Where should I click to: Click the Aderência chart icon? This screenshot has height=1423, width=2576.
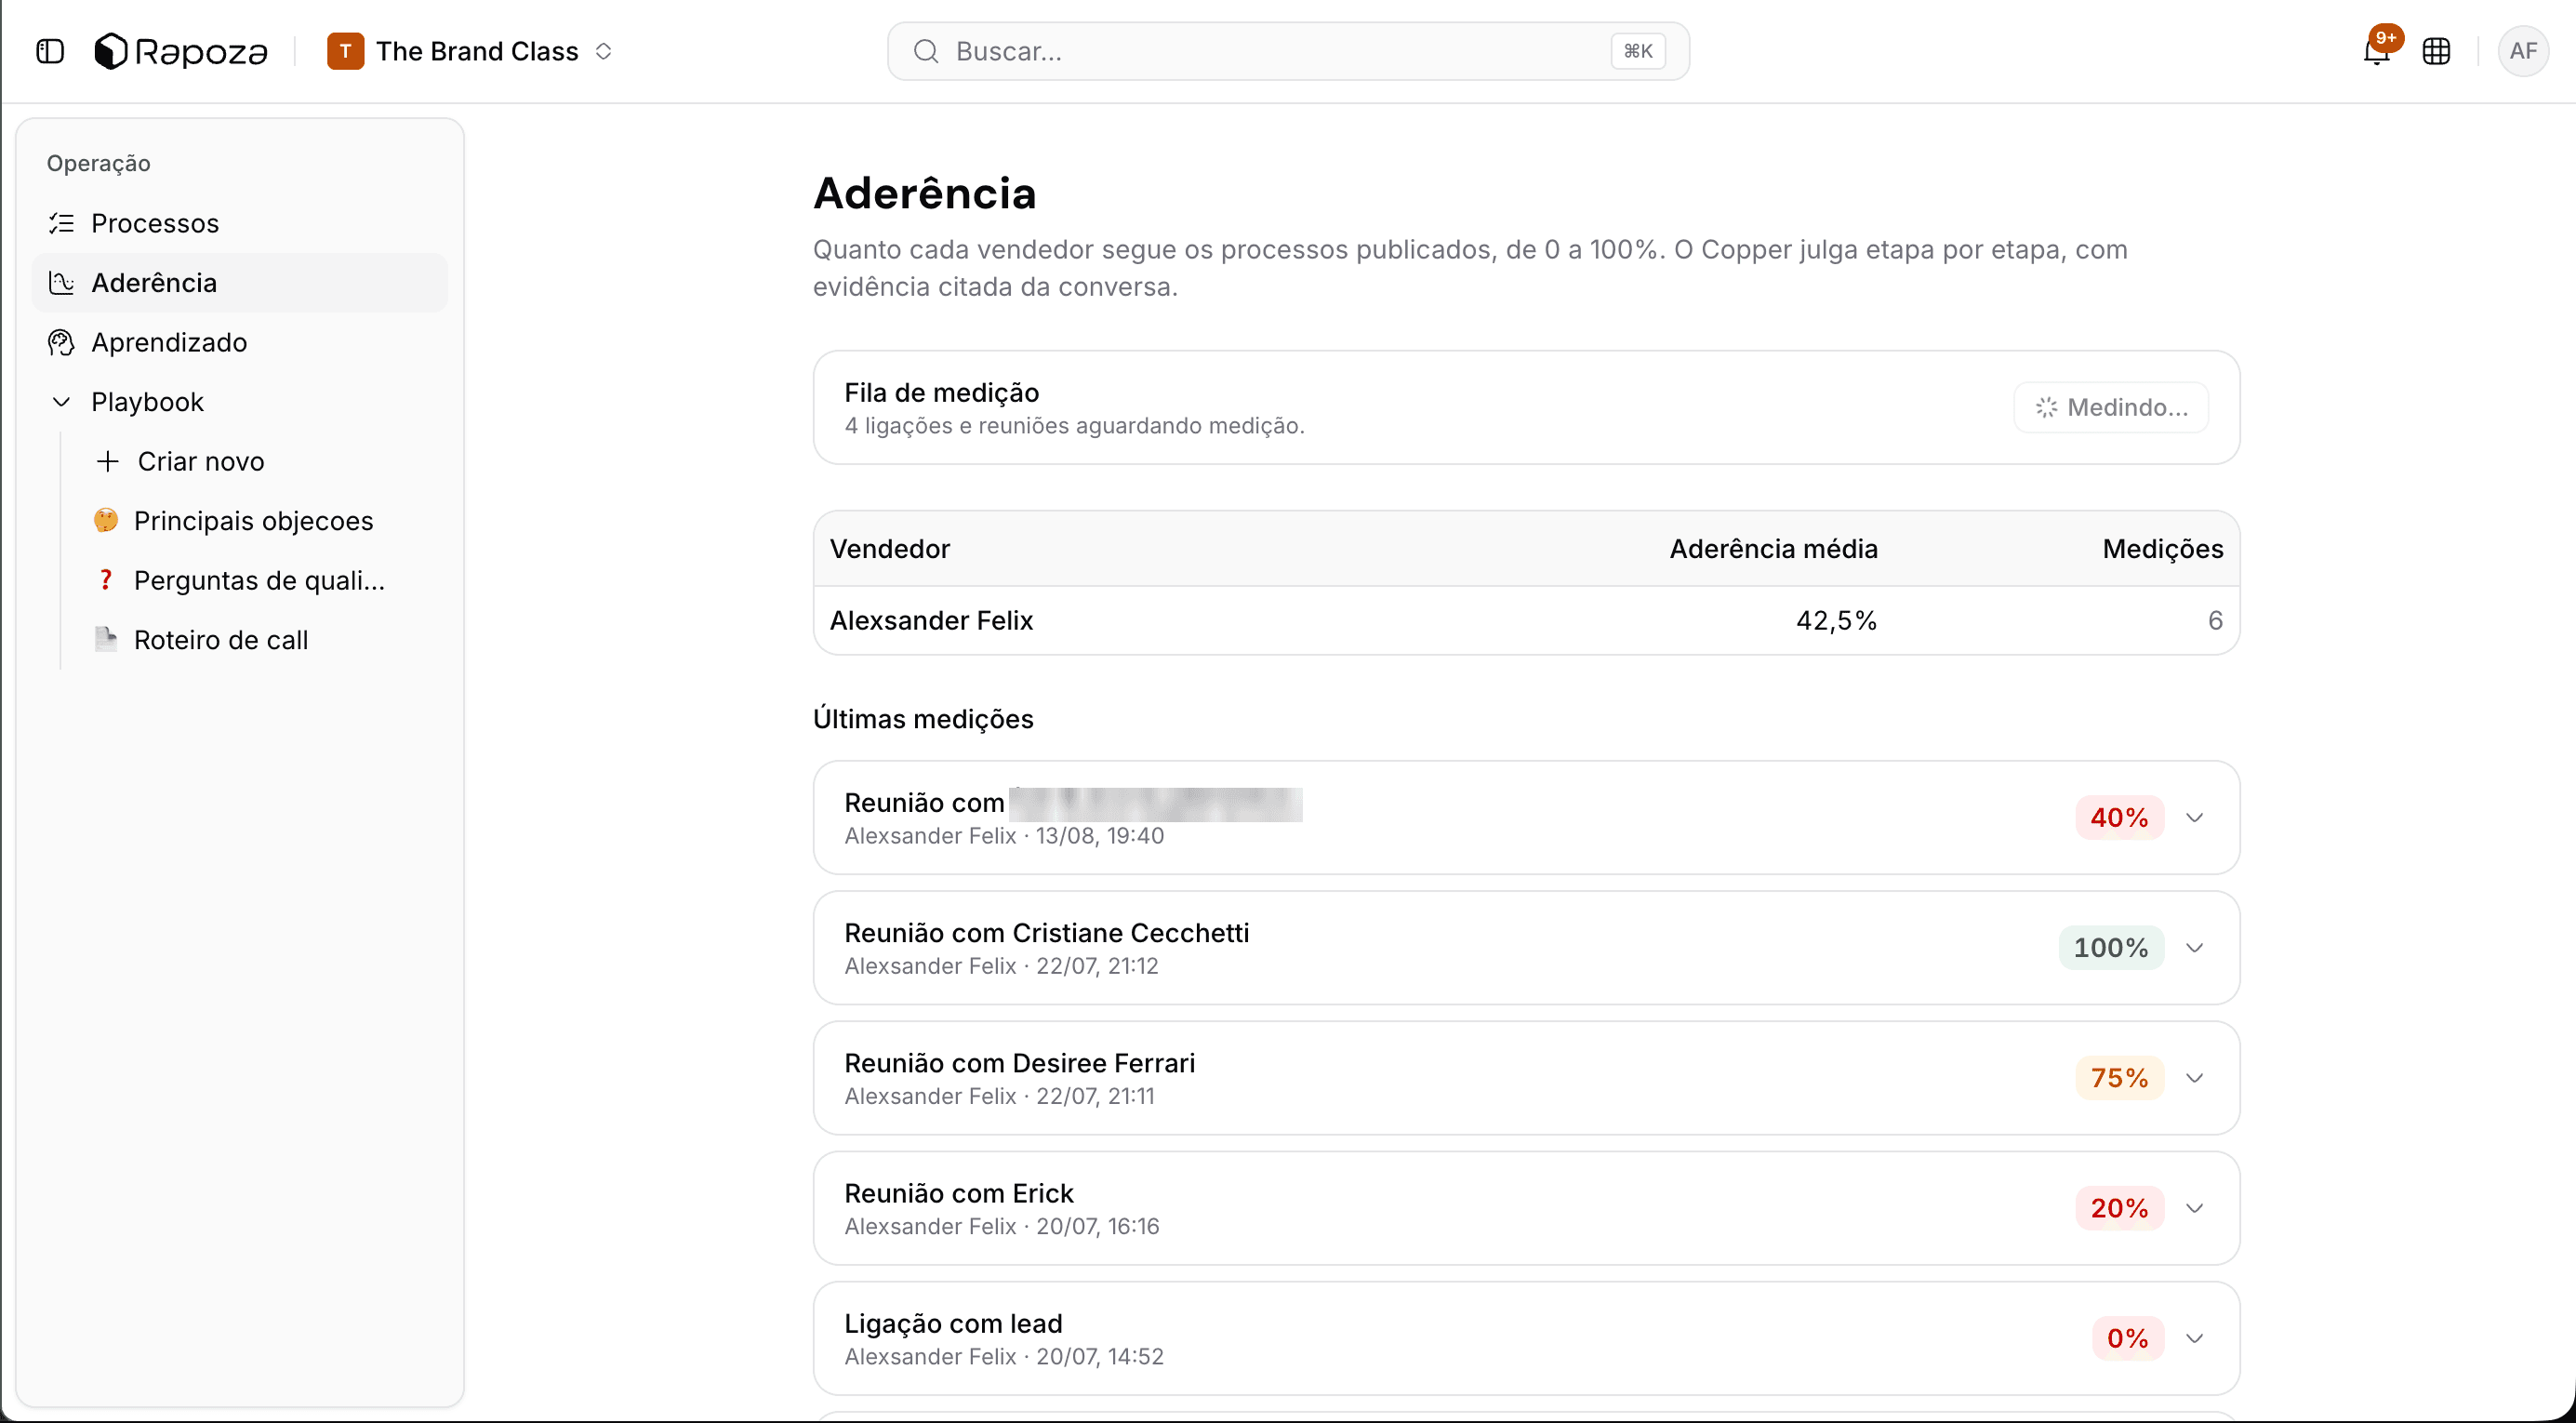click(62, 283)
